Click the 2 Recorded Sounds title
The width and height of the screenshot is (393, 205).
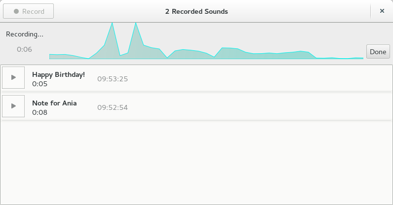[196, 11]
